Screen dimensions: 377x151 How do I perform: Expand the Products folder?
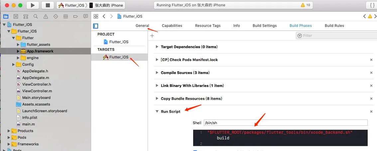pyautogui.click(x=9, y=131)
